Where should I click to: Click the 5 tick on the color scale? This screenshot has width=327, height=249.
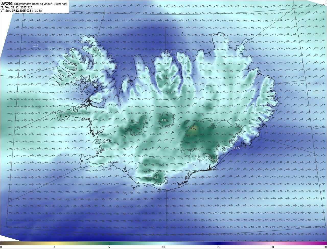pyautogui.click(x=109, y=247)
